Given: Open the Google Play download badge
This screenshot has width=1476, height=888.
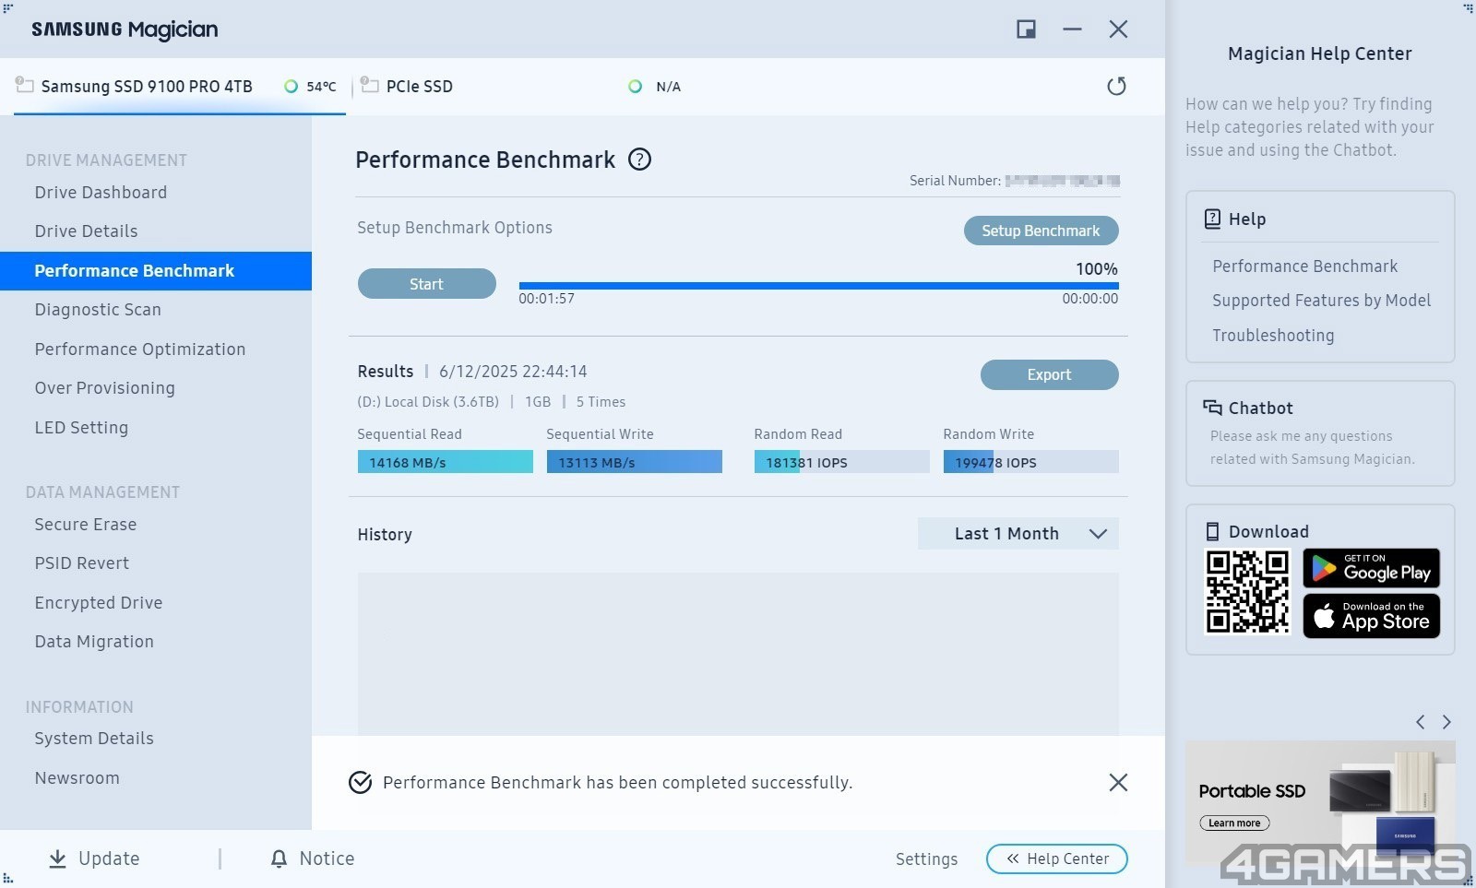Looking at the screenshot, I should [x=1371, y=568].
